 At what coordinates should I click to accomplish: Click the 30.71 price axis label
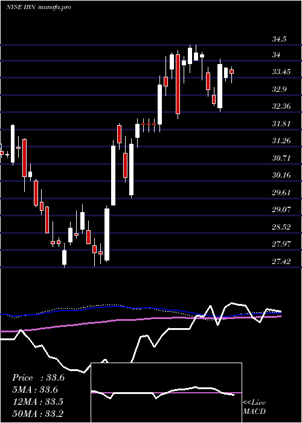tap(281, 158)
